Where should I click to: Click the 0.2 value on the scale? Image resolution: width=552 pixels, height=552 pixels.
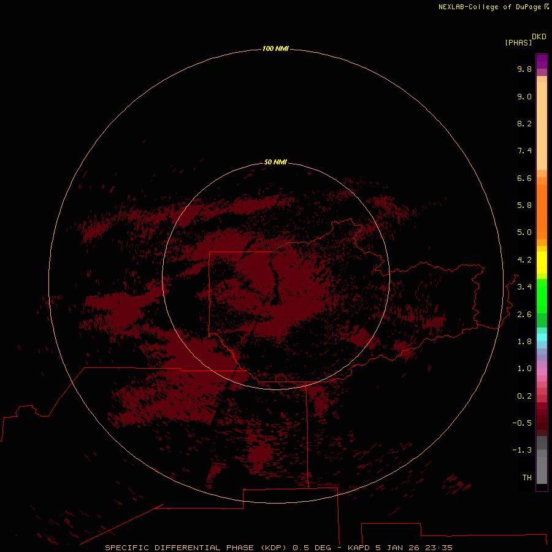point(524,396)
